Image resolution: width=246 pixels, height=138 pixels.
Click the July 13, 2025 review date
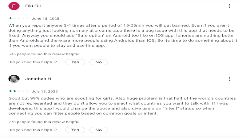[45, 91]
